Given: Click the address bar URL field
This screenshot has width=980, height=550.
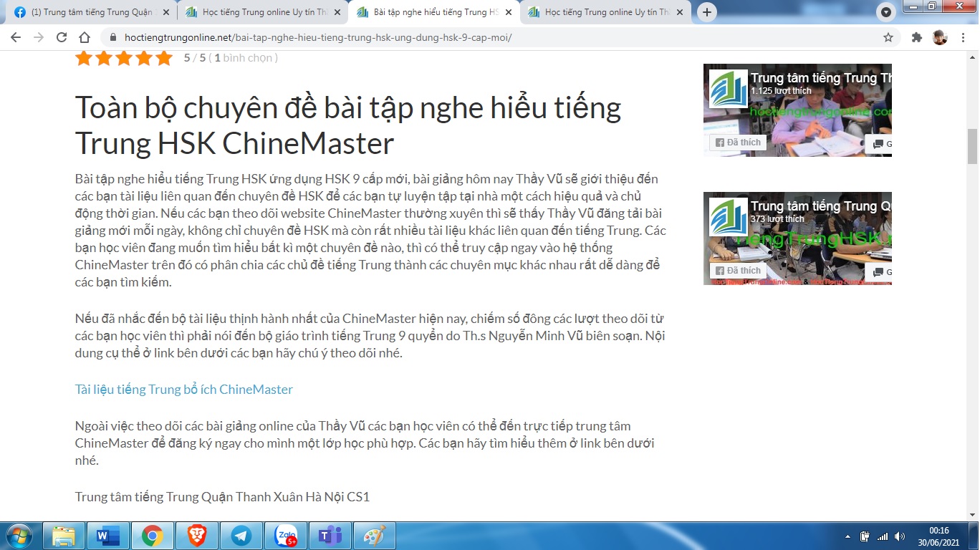Looking at the screenshot, I should pos(494,37).
